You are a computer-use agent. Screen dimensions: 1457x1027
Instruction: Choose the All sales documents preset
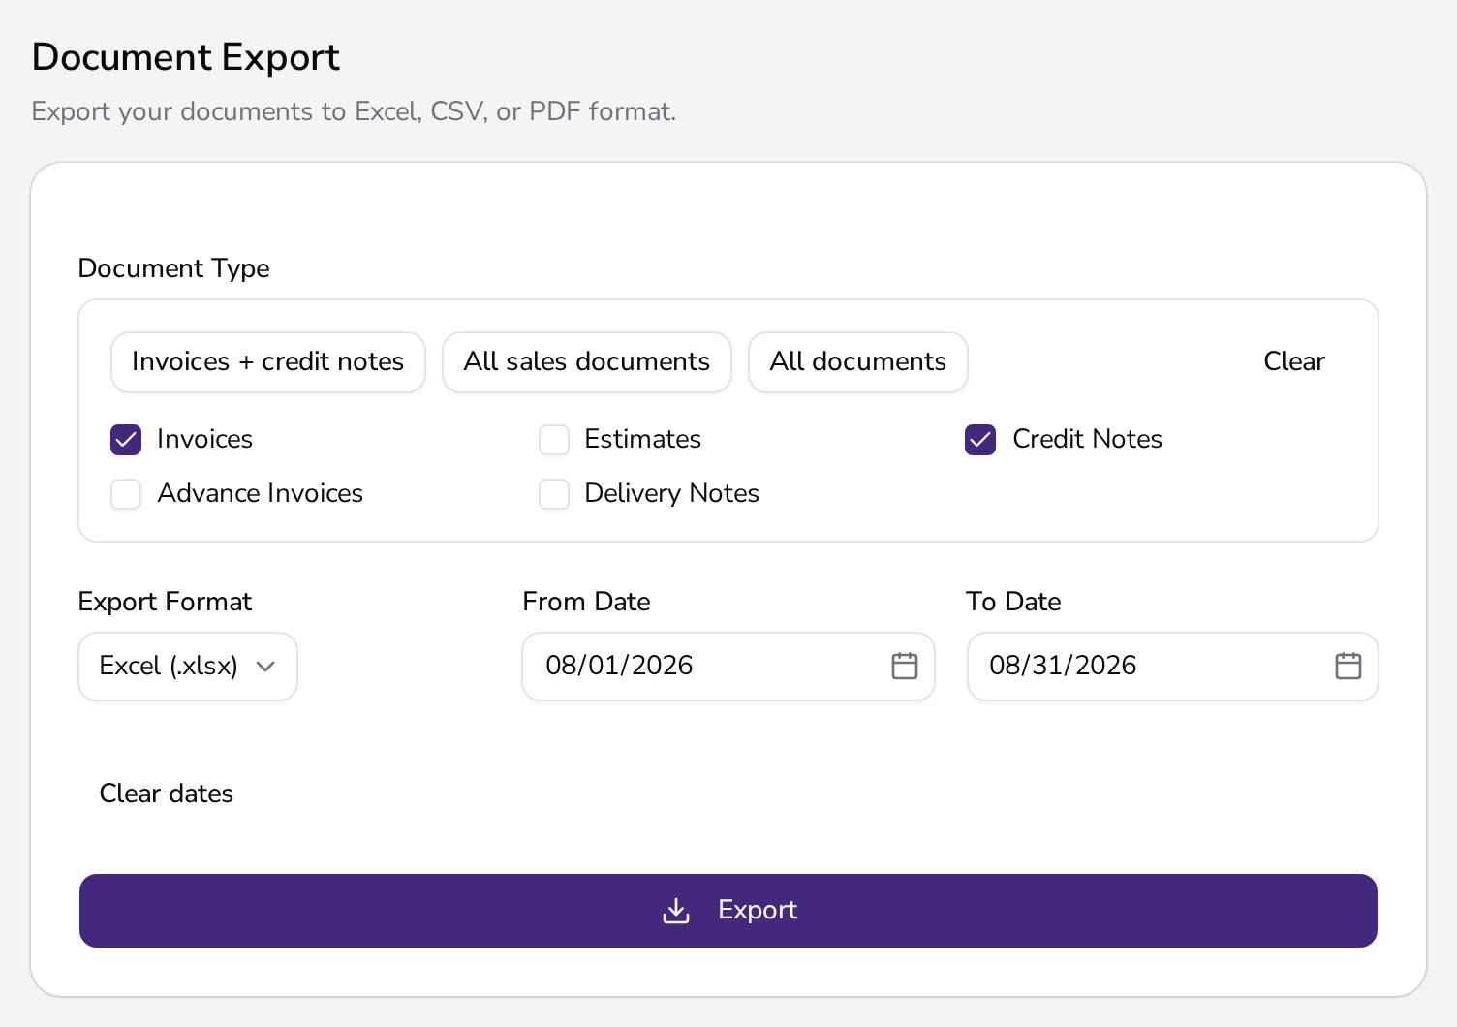click(587, 362)
